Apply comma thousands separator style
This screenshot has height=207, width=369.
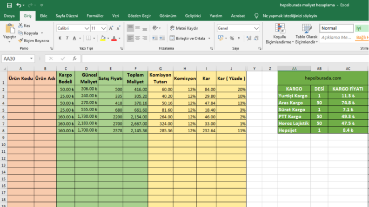click(239, 38)
